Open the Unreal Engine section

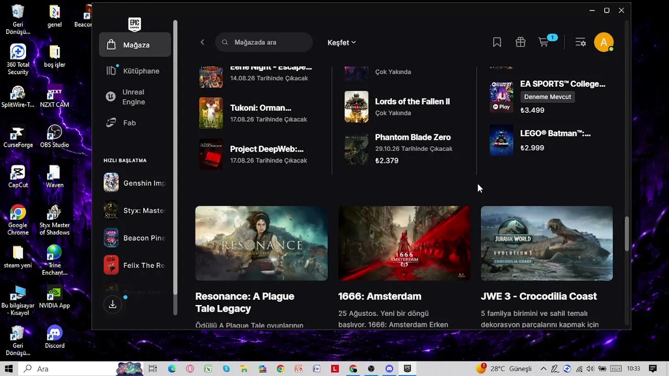(x=135, y=97)
